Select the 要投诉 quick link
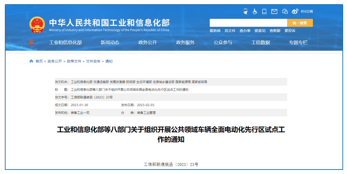This screenshot has width=347, height=174. pos(290,31)
